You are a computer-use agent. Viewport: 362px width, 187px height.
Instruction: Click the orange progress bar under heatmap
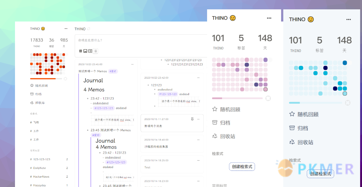click(46, 79)
